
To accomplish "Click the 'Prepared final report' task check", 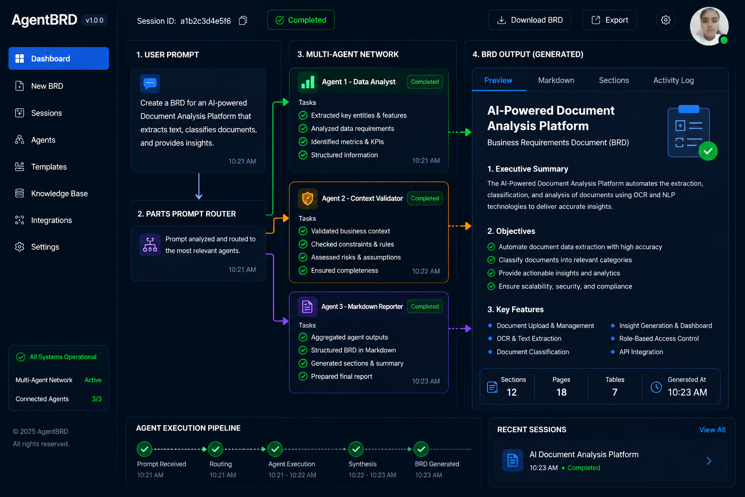I will pyautogui.click(x=303, y=376).
